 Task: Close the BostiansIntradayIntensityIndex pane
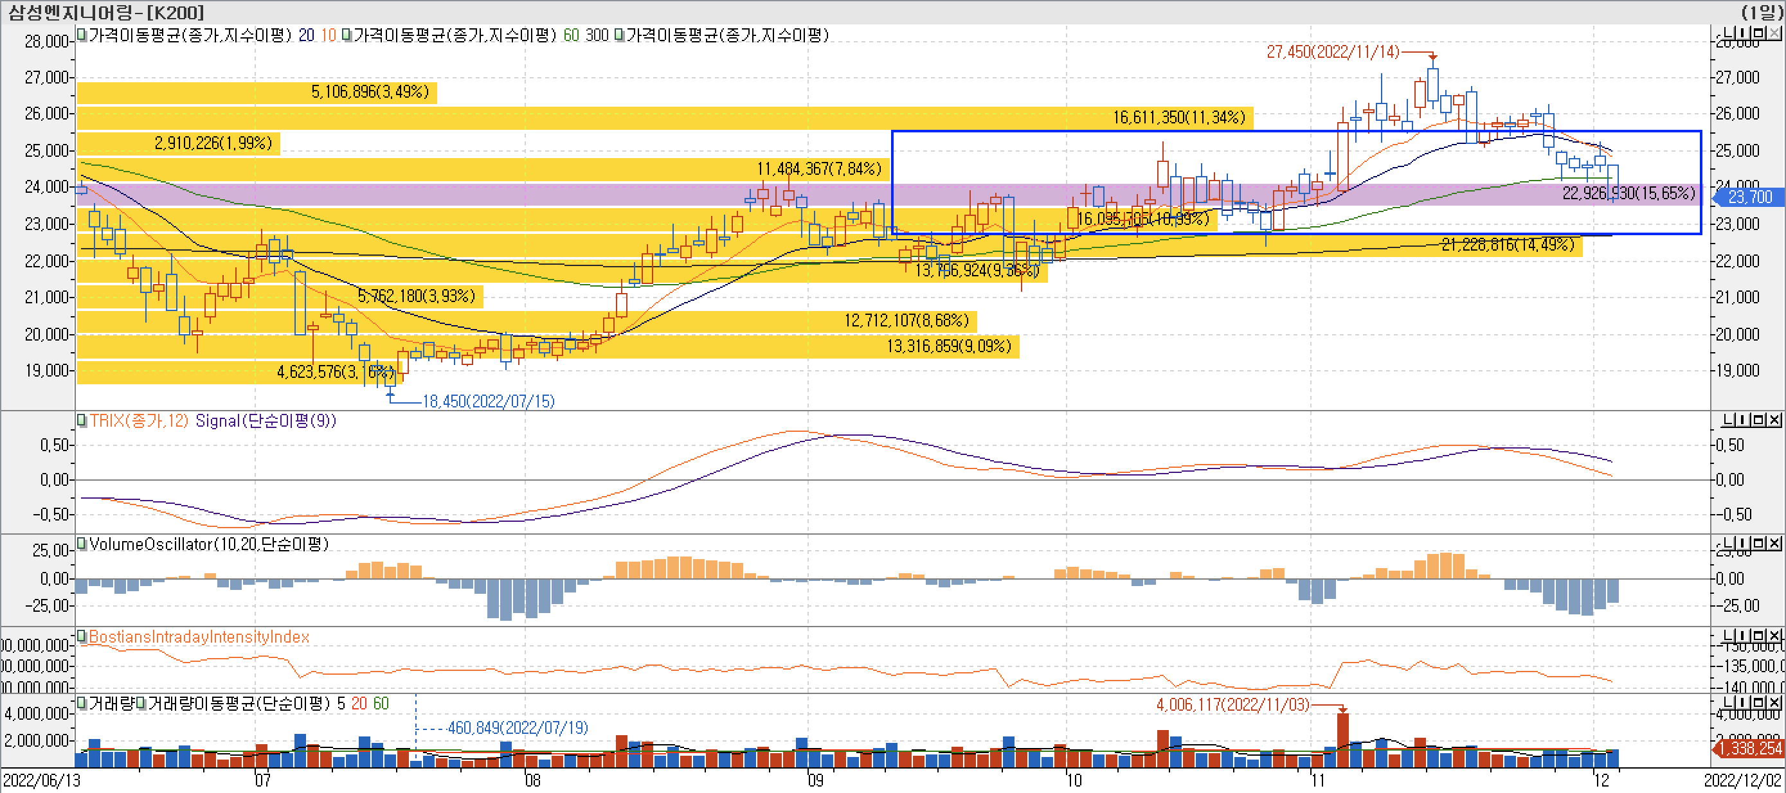1776,636
